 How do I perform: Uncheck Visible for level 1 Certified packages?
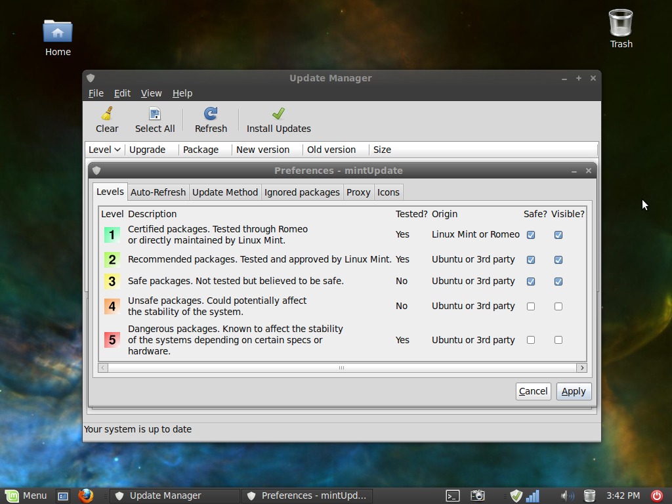tap(558, 235)
